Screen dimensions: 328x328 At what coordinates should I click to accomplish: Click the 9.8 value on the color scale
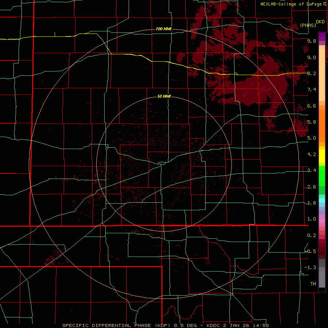[x=312, y=41]
